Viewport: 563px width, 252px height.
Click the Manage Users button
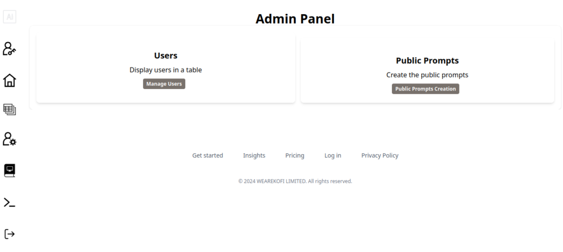click(164, 84)
